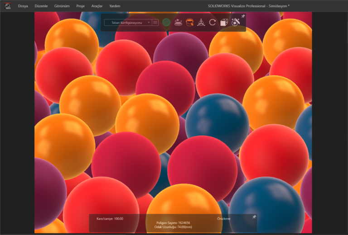This screenshot has height=235, width=348.
Task: Click the cube icon in the toolbar
Action: click(x=224, y=22)
